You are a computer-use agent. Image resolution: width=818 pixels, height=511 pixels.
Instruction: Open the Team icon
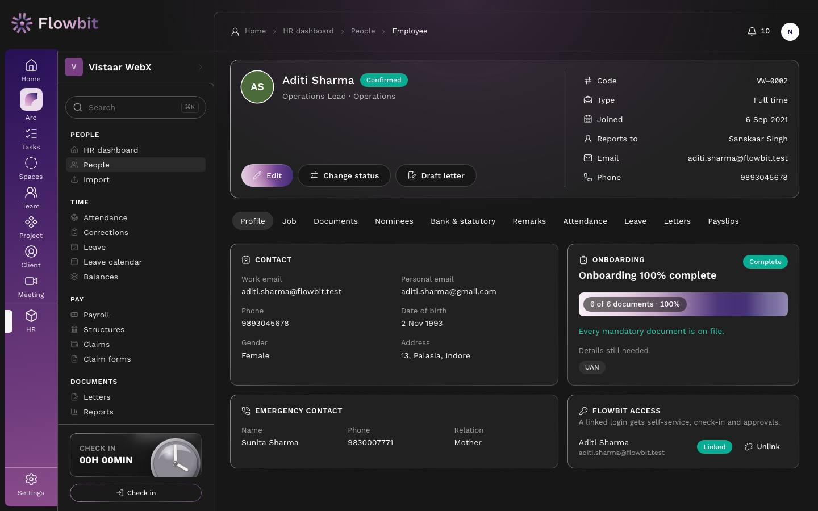coord(31,198)
